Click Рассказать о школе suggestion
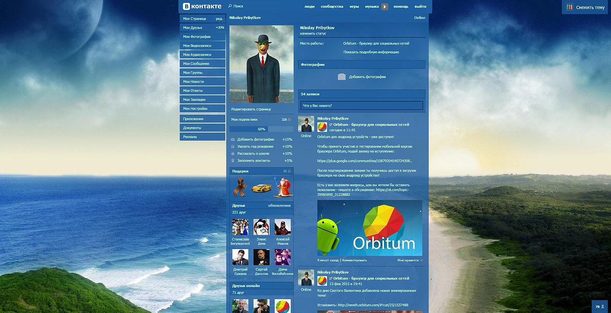Screen dimensions: 611x313 (262, 153)
